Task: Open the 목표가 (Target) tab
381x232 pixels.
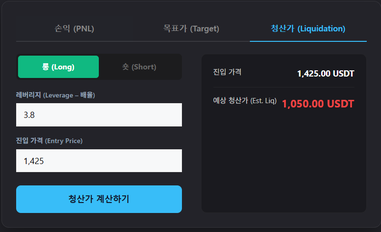Action: point(191,29)
